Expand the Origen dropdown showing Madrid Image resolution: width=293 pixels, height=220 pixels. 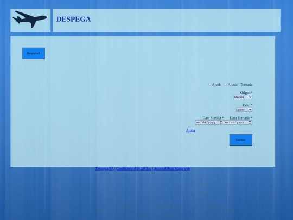243,97
